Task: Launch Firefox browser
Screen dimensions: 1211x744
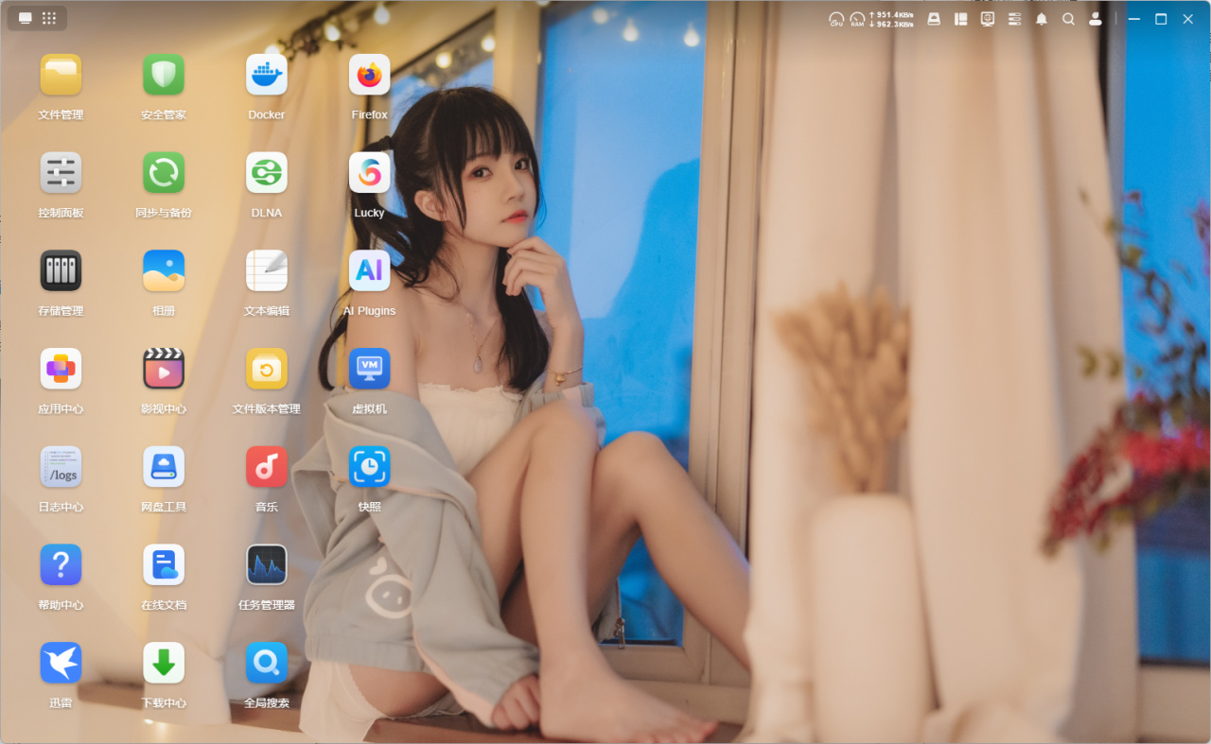Action: [370, 75]
